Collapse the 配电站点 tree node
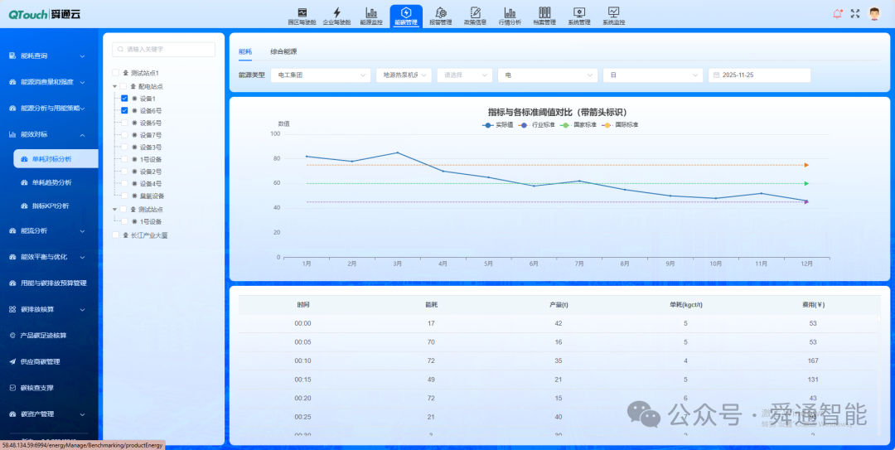This screenshot has width=895, height=450. 114,86
